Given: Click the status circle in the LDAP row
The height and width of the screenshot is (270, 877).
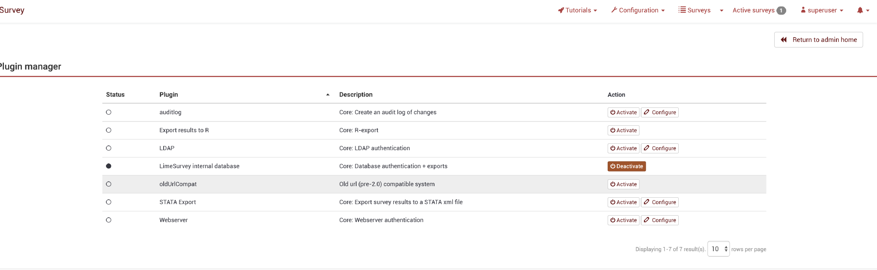Looking at the screenshot, I should [109, 148].
